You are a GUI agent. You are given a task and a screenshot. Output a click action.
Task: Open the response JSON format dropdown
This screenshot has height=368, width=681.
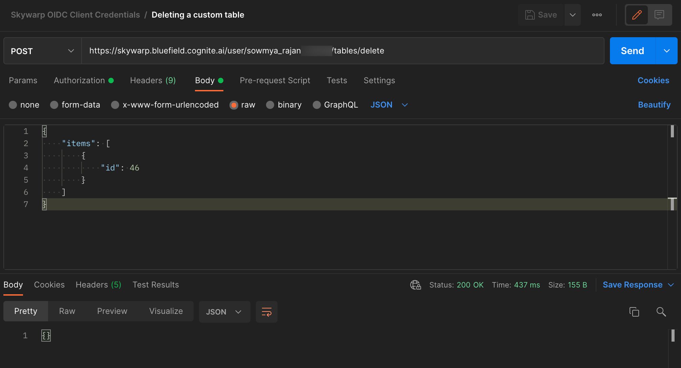pyautogui.click(x=224, y=312)
